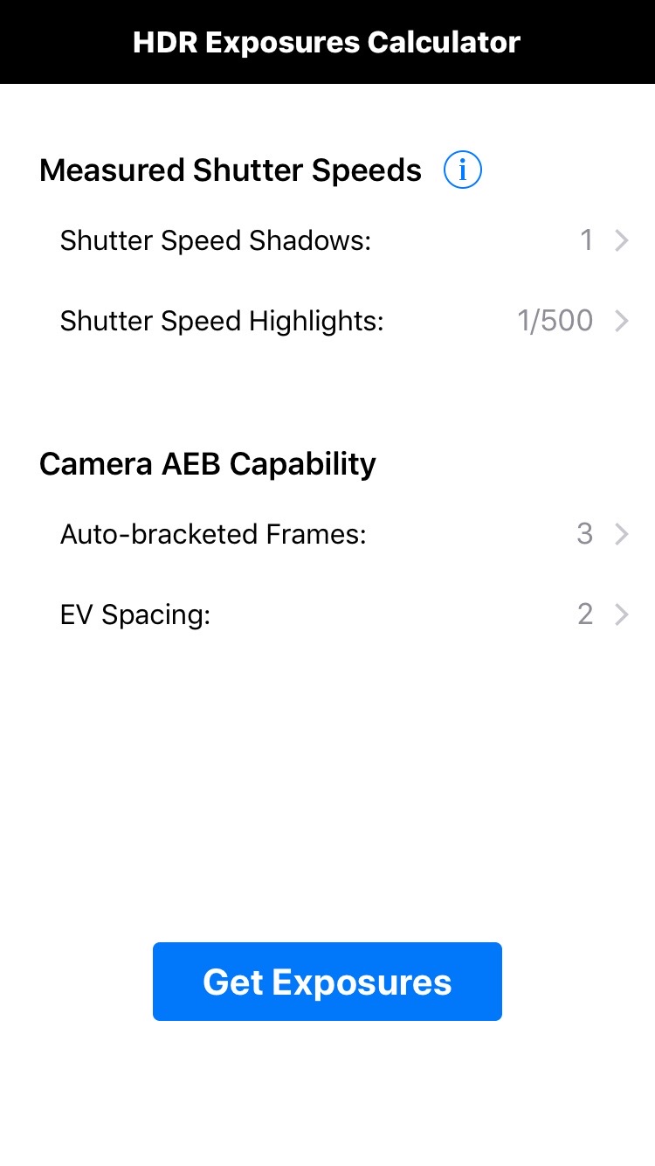
Task: Tap the shadows shutter value 1
Action: click(x=587, y=240)
